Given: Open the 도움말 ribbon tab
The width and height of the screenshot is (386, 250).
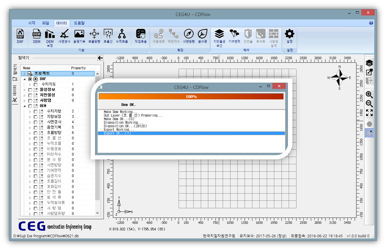Looking at the screenshot, I should pos(79,23).
